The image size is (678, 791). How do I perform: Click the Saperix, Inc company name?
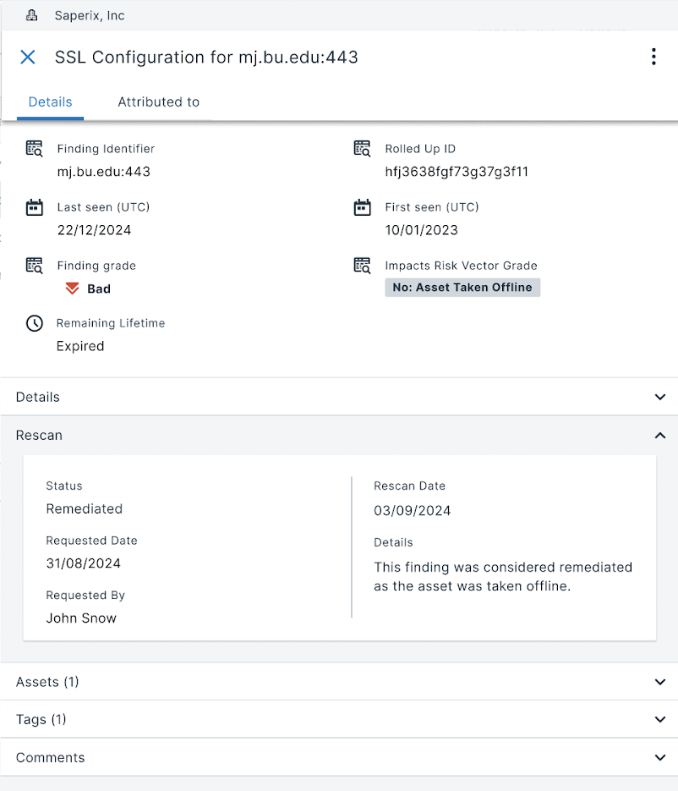(x=89, y=15)
